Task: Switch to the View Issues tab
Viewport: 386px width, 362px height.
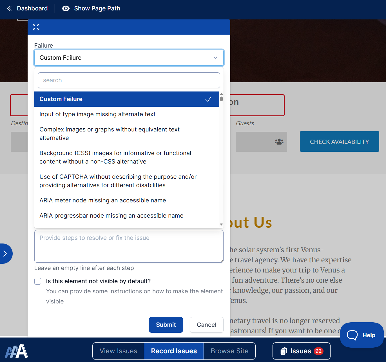Action: point(118,351)
